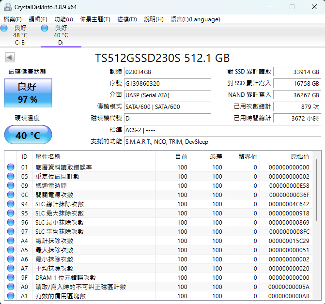Click status icon for attribute A5
Screen dimensions: 325x304
point(11,250)
